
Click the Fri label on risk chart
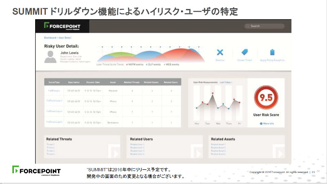(x=240, y=123)
